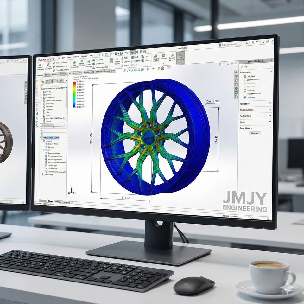Image resolution: width=304 pixels, height=304 pixels.
Task: Click the bottom icon on task pane strip
Action: tap(236, 96)
